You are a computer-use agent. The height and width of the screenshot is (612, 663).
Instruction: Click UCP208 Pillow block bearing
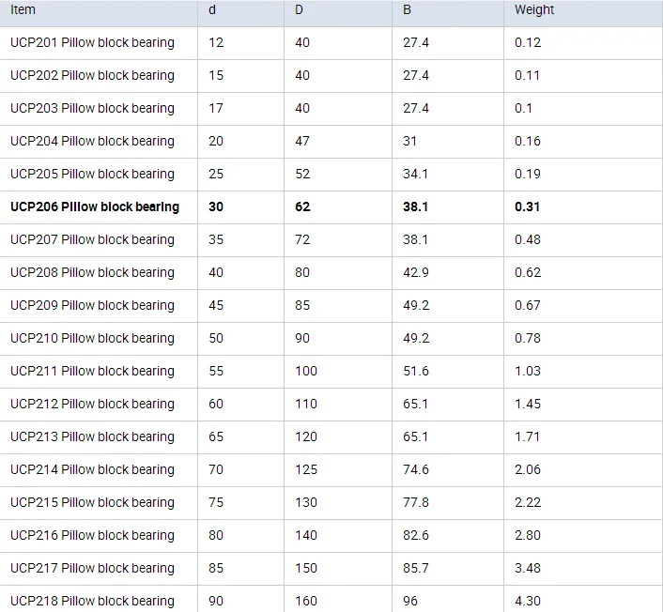click(92, 272)
